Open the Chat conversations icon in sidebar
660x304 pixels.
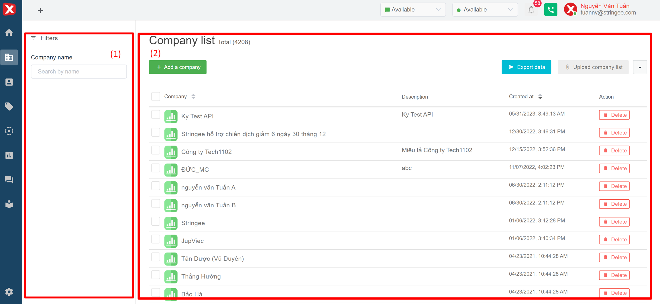pos(9,180)
